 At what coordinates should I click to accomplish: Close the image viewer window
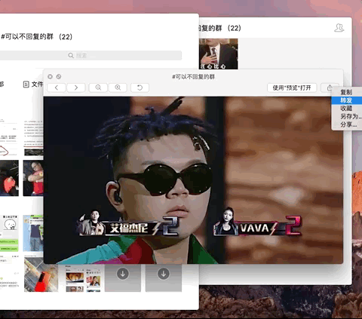50,76
